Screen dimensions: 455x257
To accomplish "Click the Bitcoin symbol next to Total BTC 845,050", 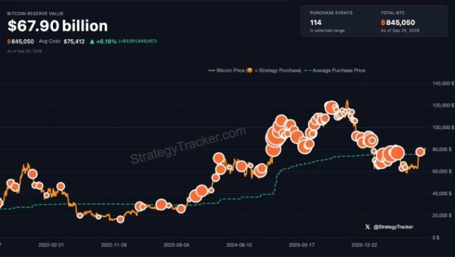I will (x=383, y=22).
